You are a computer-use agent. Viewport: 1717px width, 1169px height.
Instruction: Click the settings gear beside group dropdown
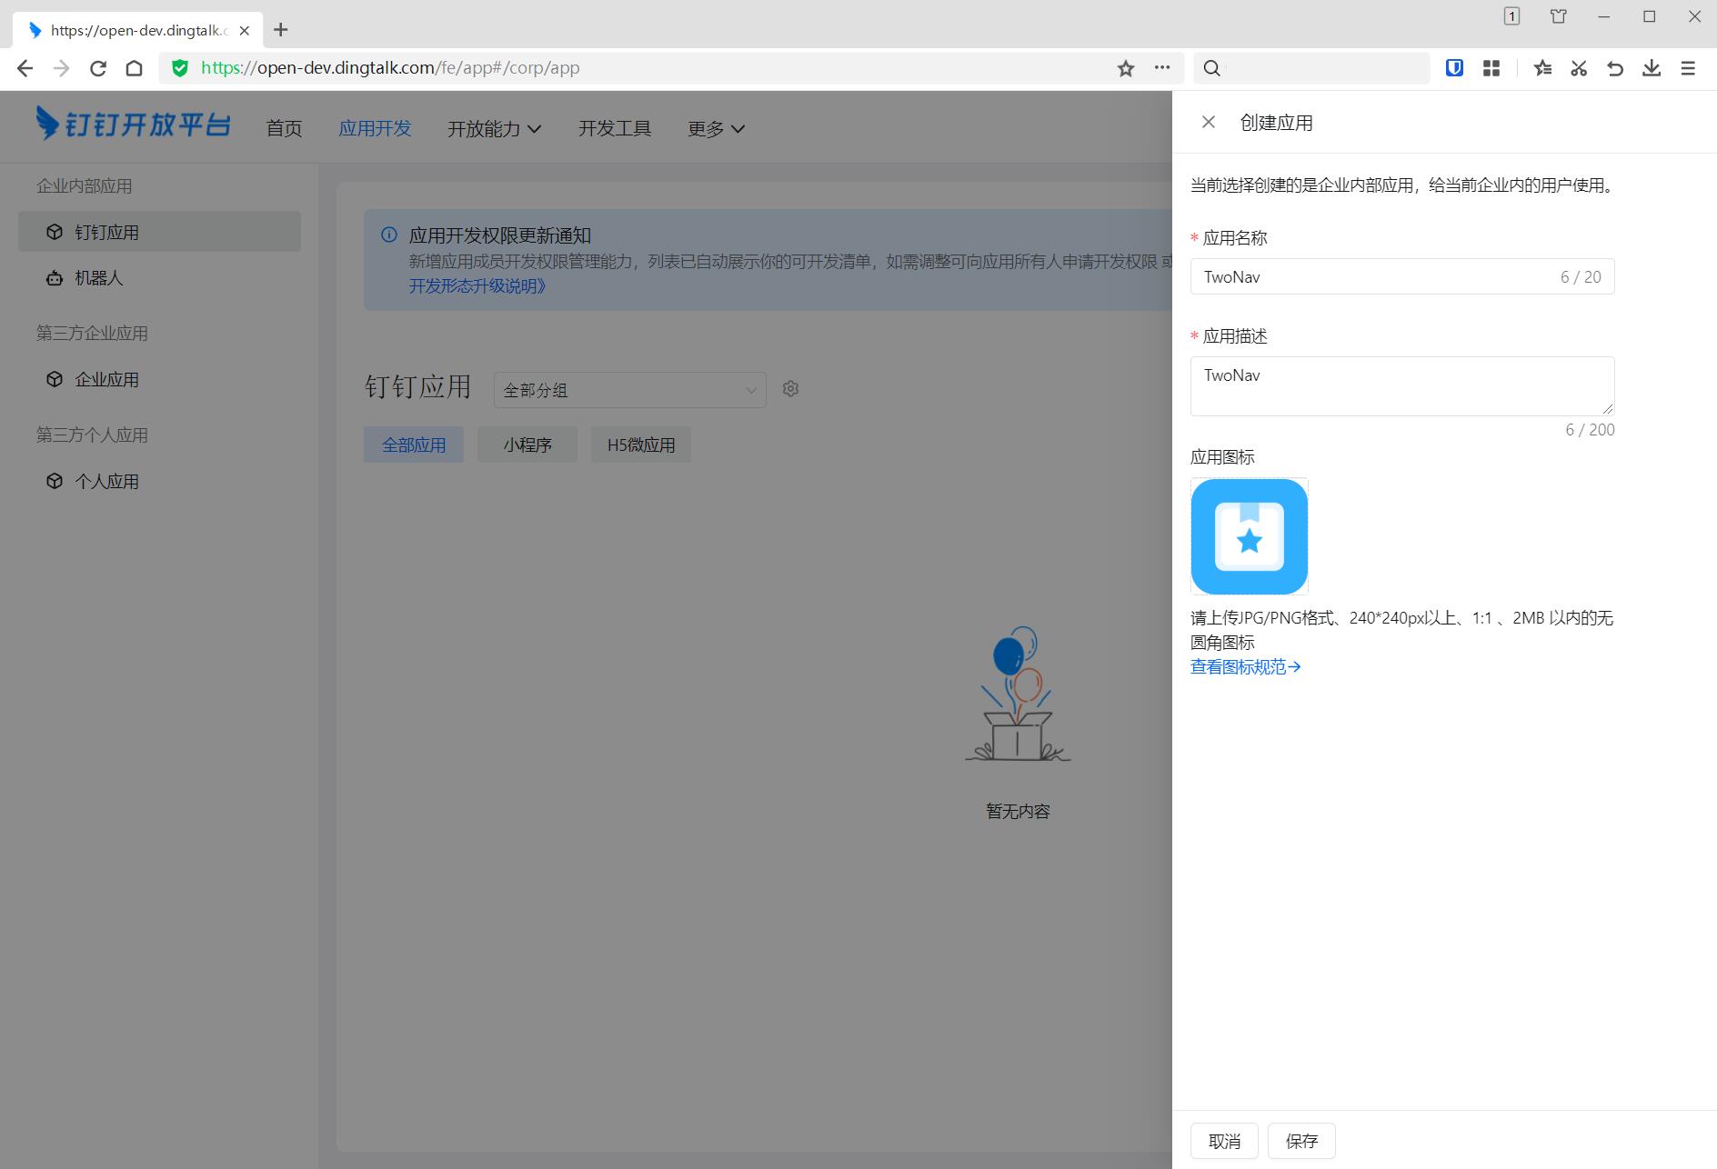[x=790, y=389]
